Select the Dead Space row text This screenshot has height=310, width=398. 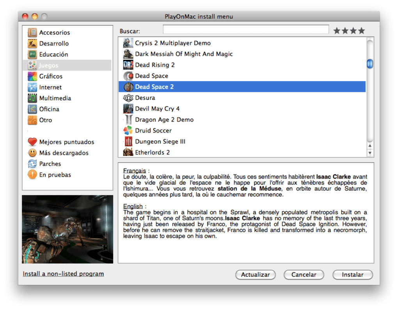[x=151, y=76]
